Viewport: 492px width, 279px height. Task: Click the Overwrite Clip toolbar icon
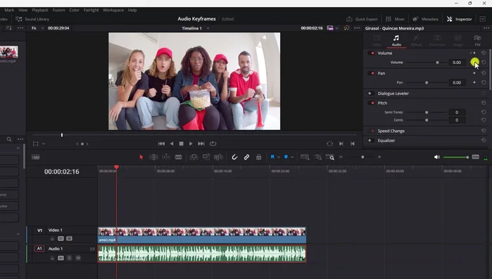[x=206, y=157]
